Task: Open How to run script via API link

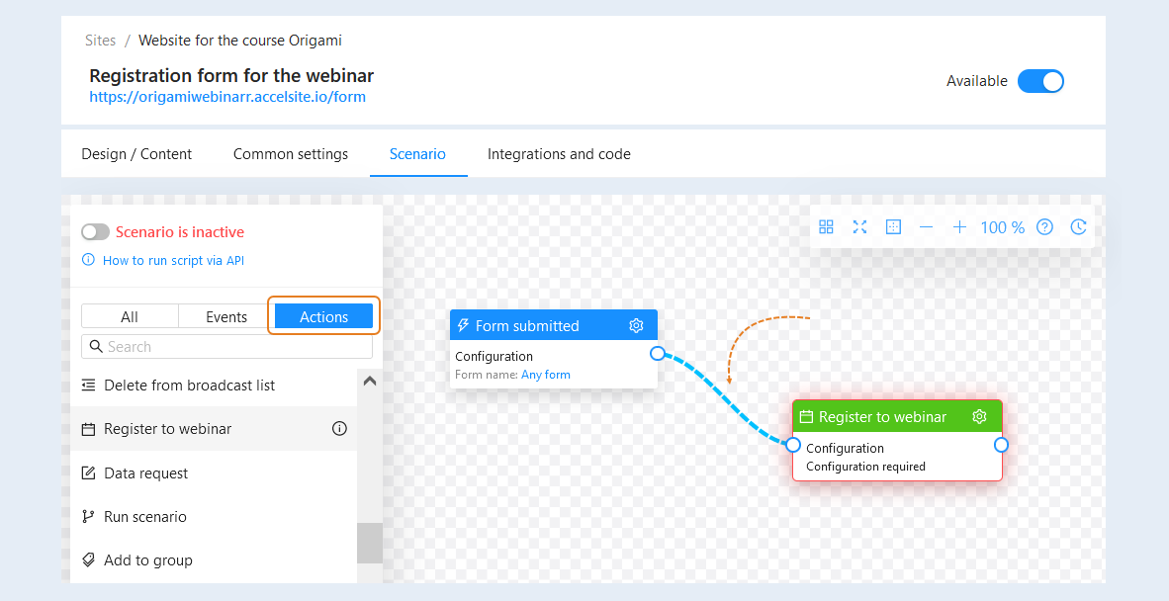Action: 173,261
